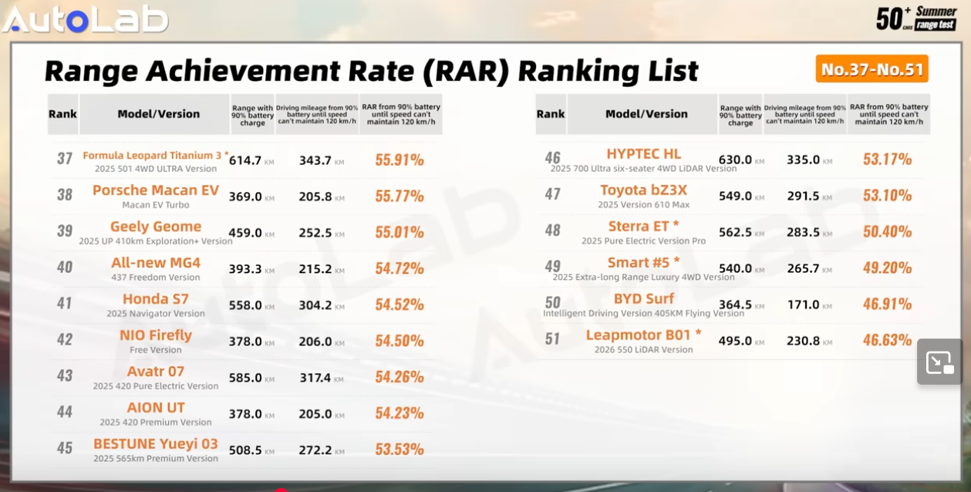Click the 54.23% RAR value
Image resolution: width=971 pixels, height=492 pixels.
(x=400, y=413)
